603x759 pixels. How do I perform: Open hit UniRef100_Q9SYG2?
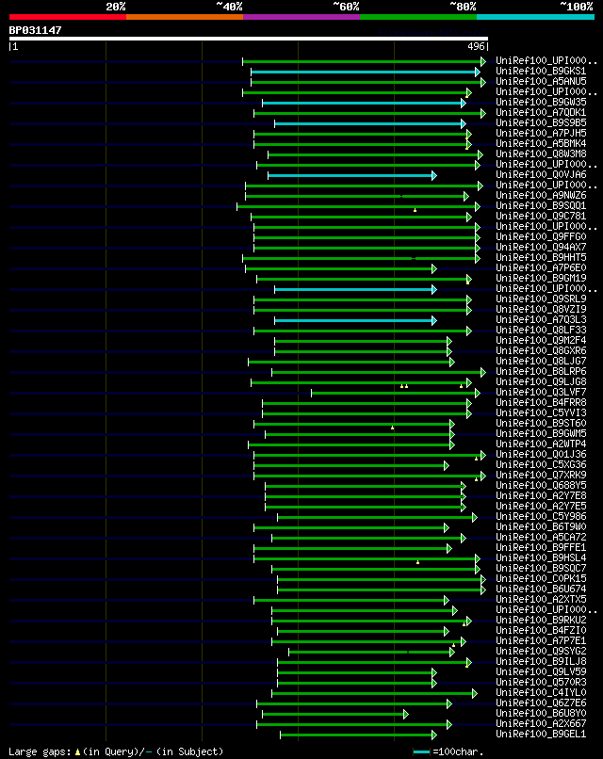[541, 651]
